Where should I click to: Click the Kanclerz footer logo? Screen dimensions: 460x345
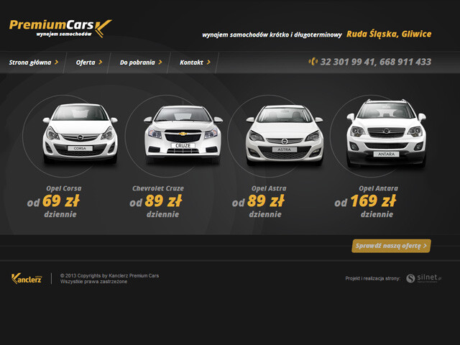point(27,278)
